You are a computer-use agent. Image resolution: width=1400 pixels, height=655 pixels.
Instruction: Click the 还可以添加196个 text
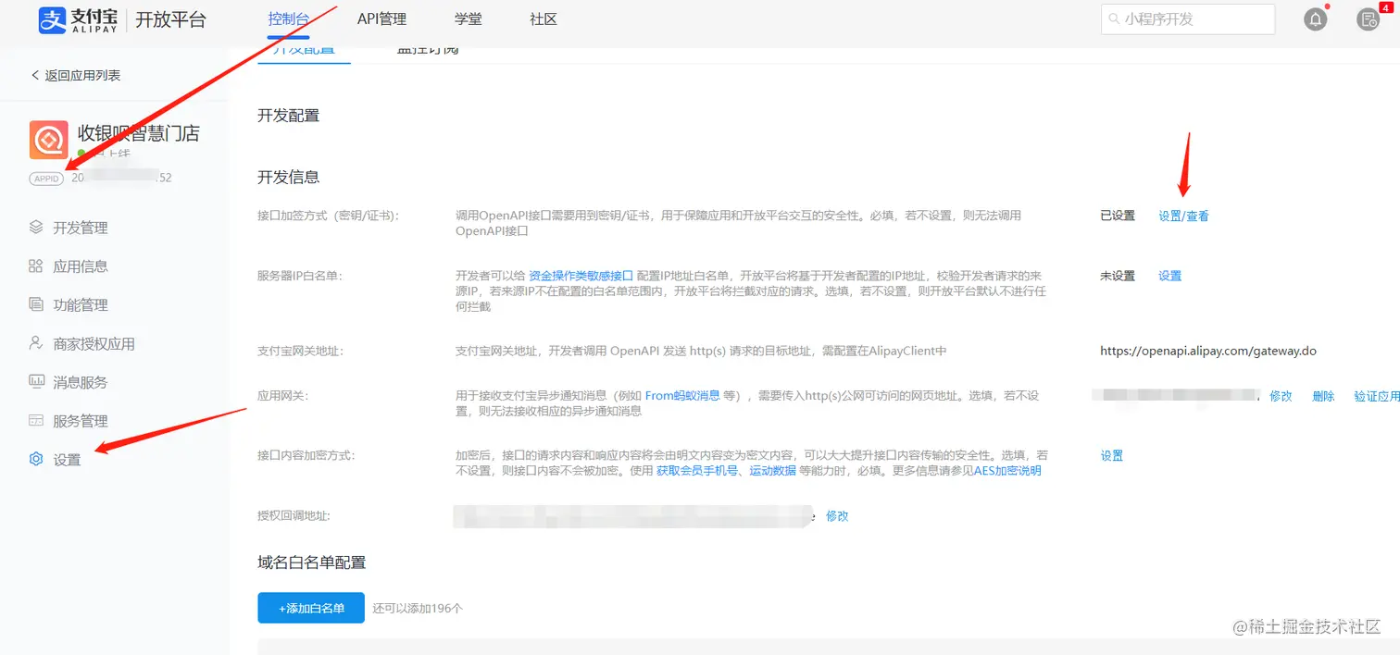coord(418,608)
